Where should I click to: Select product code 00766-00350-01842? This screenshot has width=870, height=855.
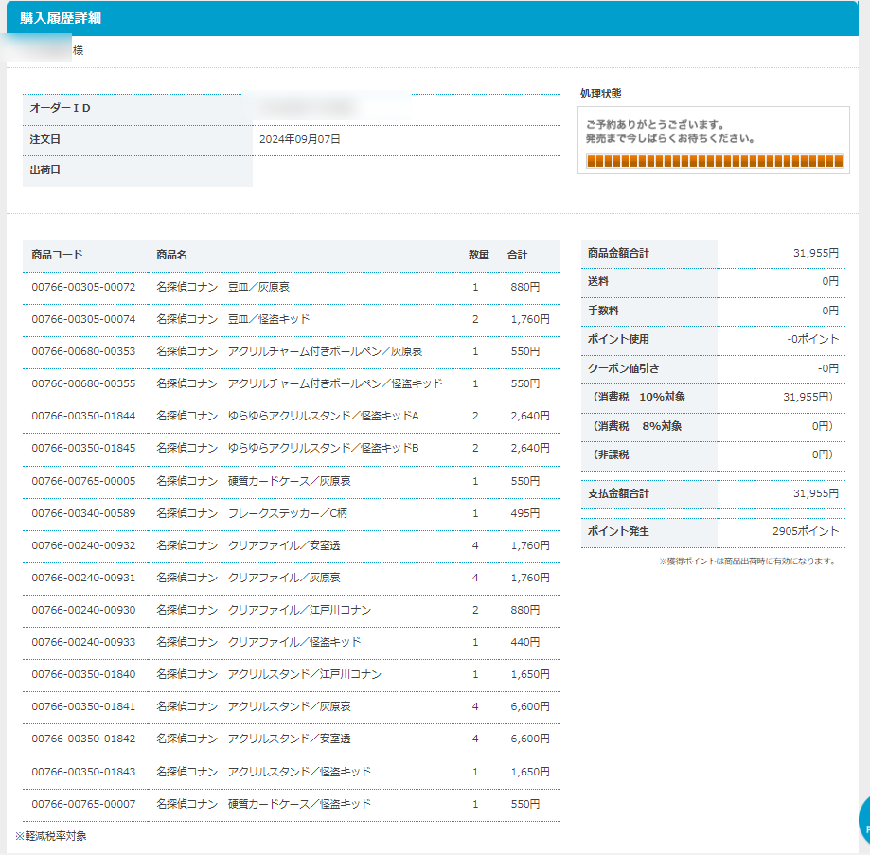[x=83, y=739]
